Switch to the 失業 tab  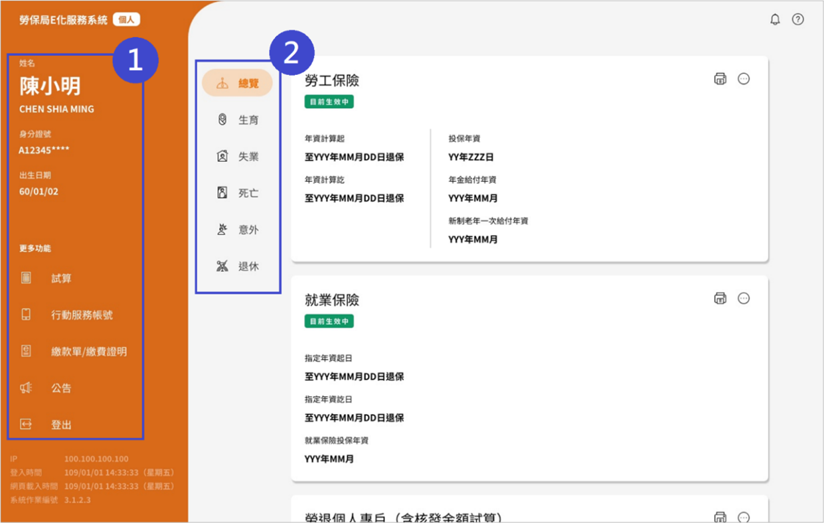coord(238,157)
